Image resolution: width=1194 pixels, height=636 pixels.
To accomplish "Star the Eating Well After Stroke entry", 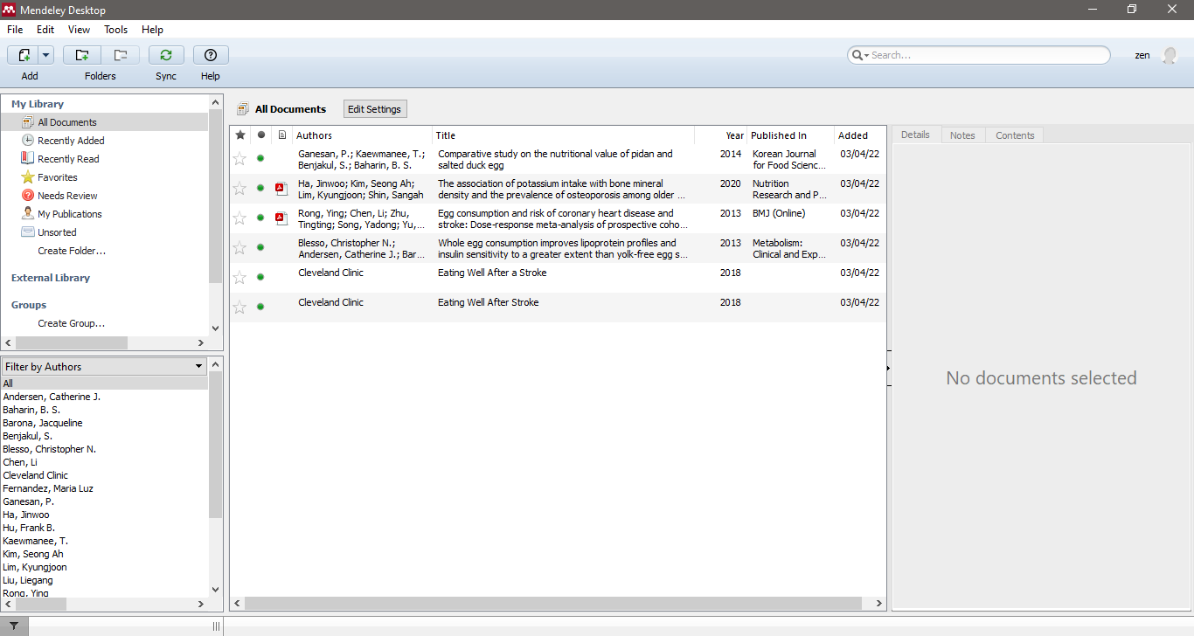I will click(239, 307).
